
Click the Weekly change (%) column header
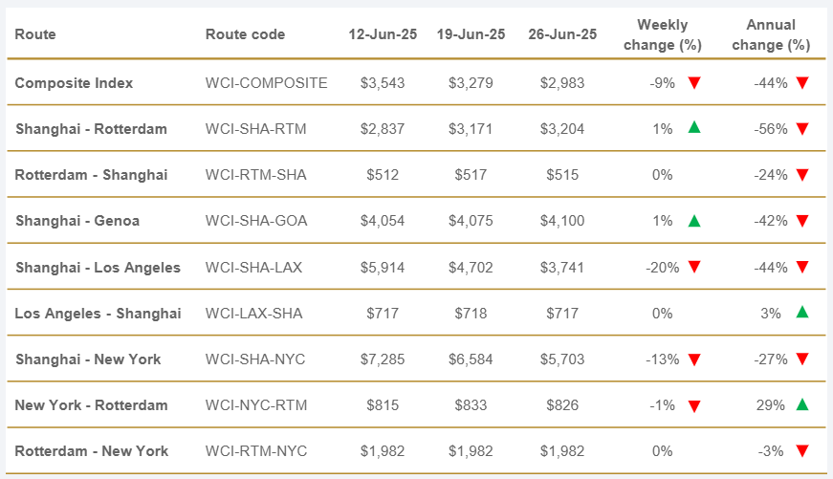coord(662,34)
